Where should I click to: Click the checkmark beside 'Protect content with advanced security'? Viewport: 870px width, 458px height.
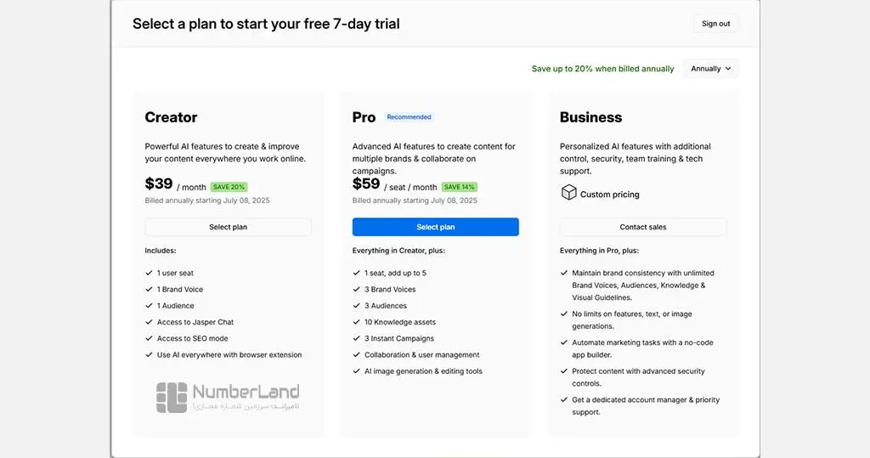click(564, 370)
